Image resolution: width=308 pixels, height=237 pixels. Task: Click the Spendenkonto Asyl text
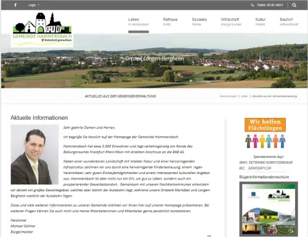269,157
